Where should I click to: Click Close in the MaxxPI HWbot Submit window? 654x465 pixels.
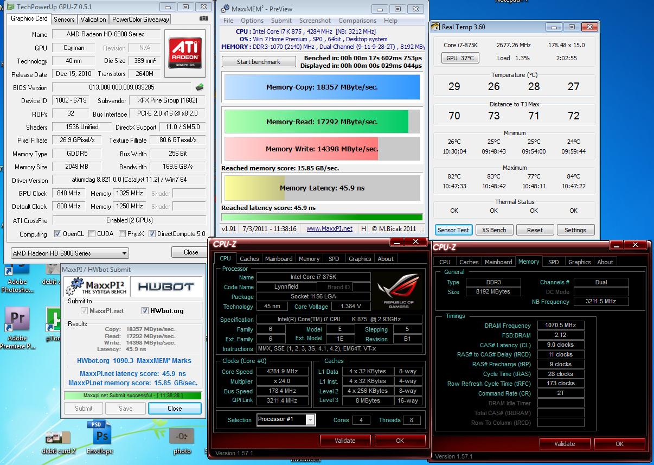click(175, 409)
